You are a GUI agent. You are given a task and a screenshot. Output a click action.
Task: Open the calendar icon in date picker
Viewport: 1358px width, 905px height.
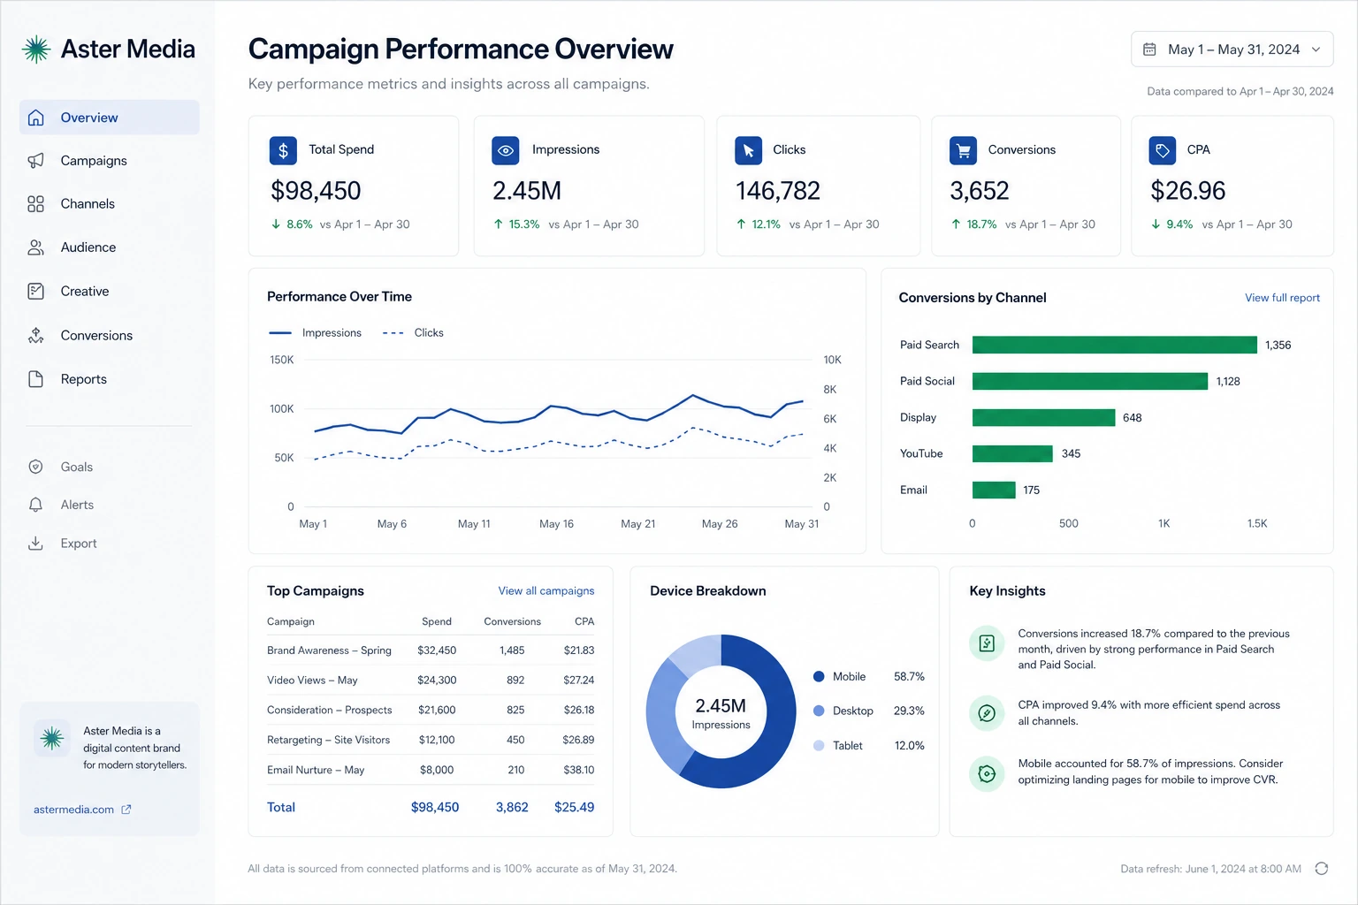1149,49
